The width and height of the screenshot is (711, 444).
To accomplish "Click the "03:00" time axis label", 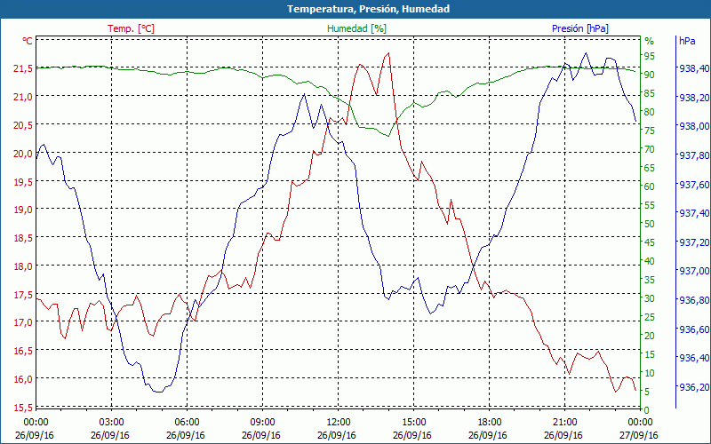I will tap(111, 423).
